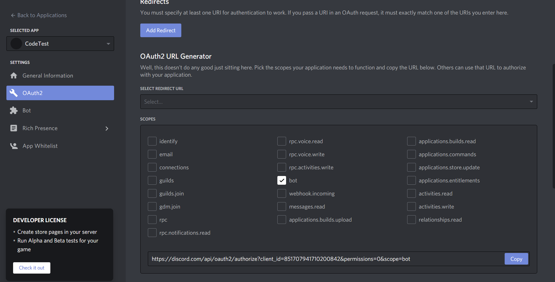Image resolution: width=555 pixels, height=282 pixels.
Task: Click the App Whitelist person icon
Action: coord(14,146)
